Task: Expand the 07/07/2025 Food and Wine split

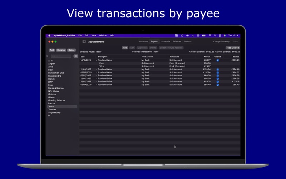Action: [97, 76]
